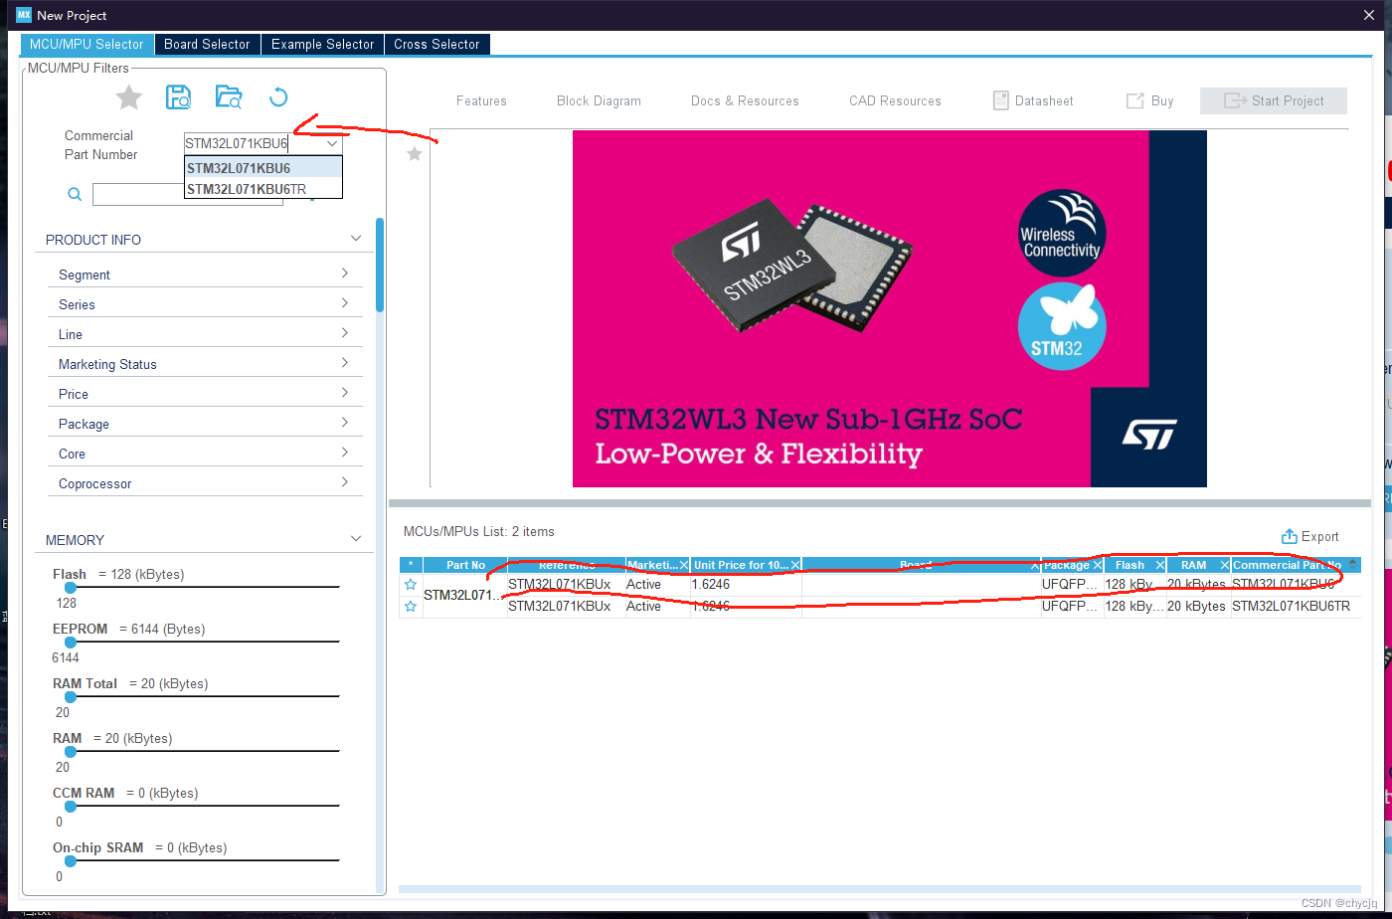Click the On-chip SRAM slider handle
The image size is (1392, 919).
(x=71, y=861)
